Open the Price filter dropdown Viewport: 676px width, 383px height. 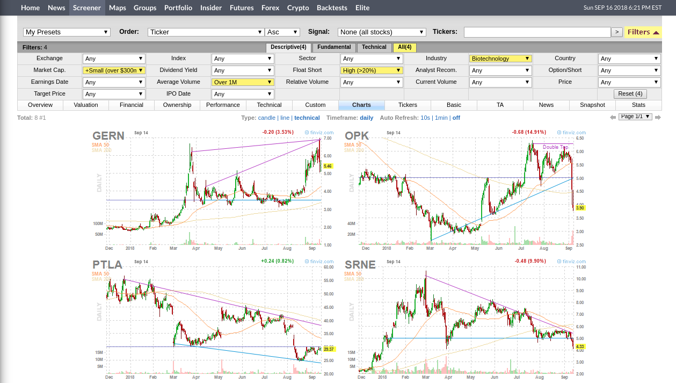click(629, 82)
